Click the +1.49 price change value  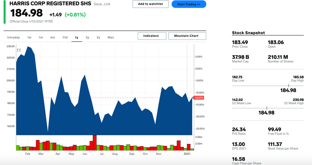55,15
